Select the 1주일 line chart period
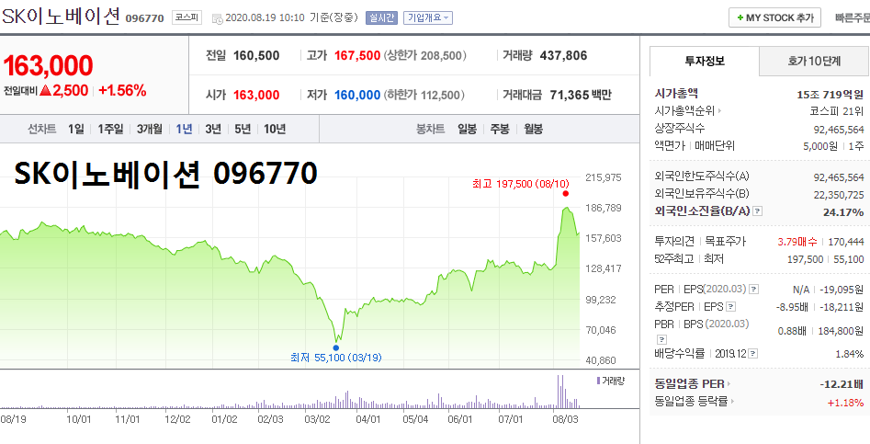 pos(110,130)
